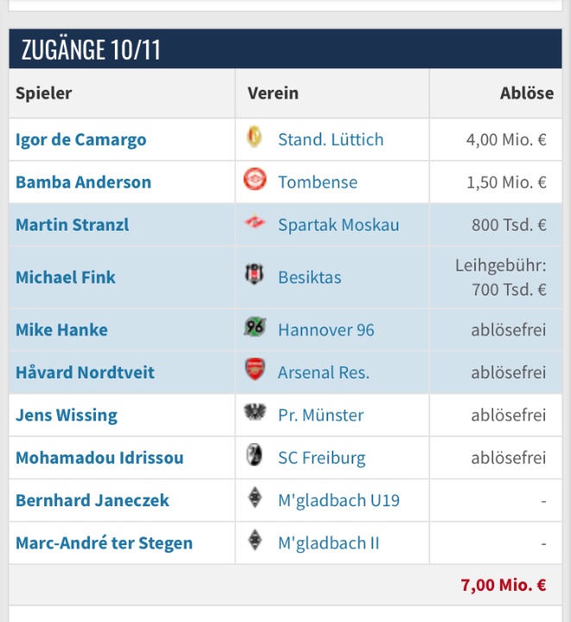Click the M'gladbach U19 diamond crest

pyautogui.click(x=254, y=500)
